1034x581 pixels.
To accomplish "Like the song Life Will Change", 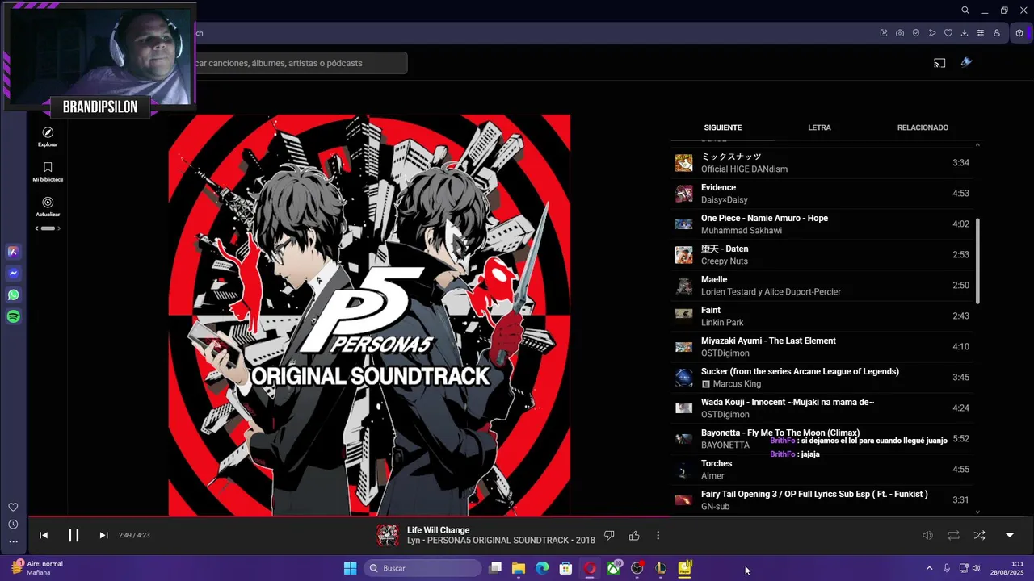I will 634,535.
